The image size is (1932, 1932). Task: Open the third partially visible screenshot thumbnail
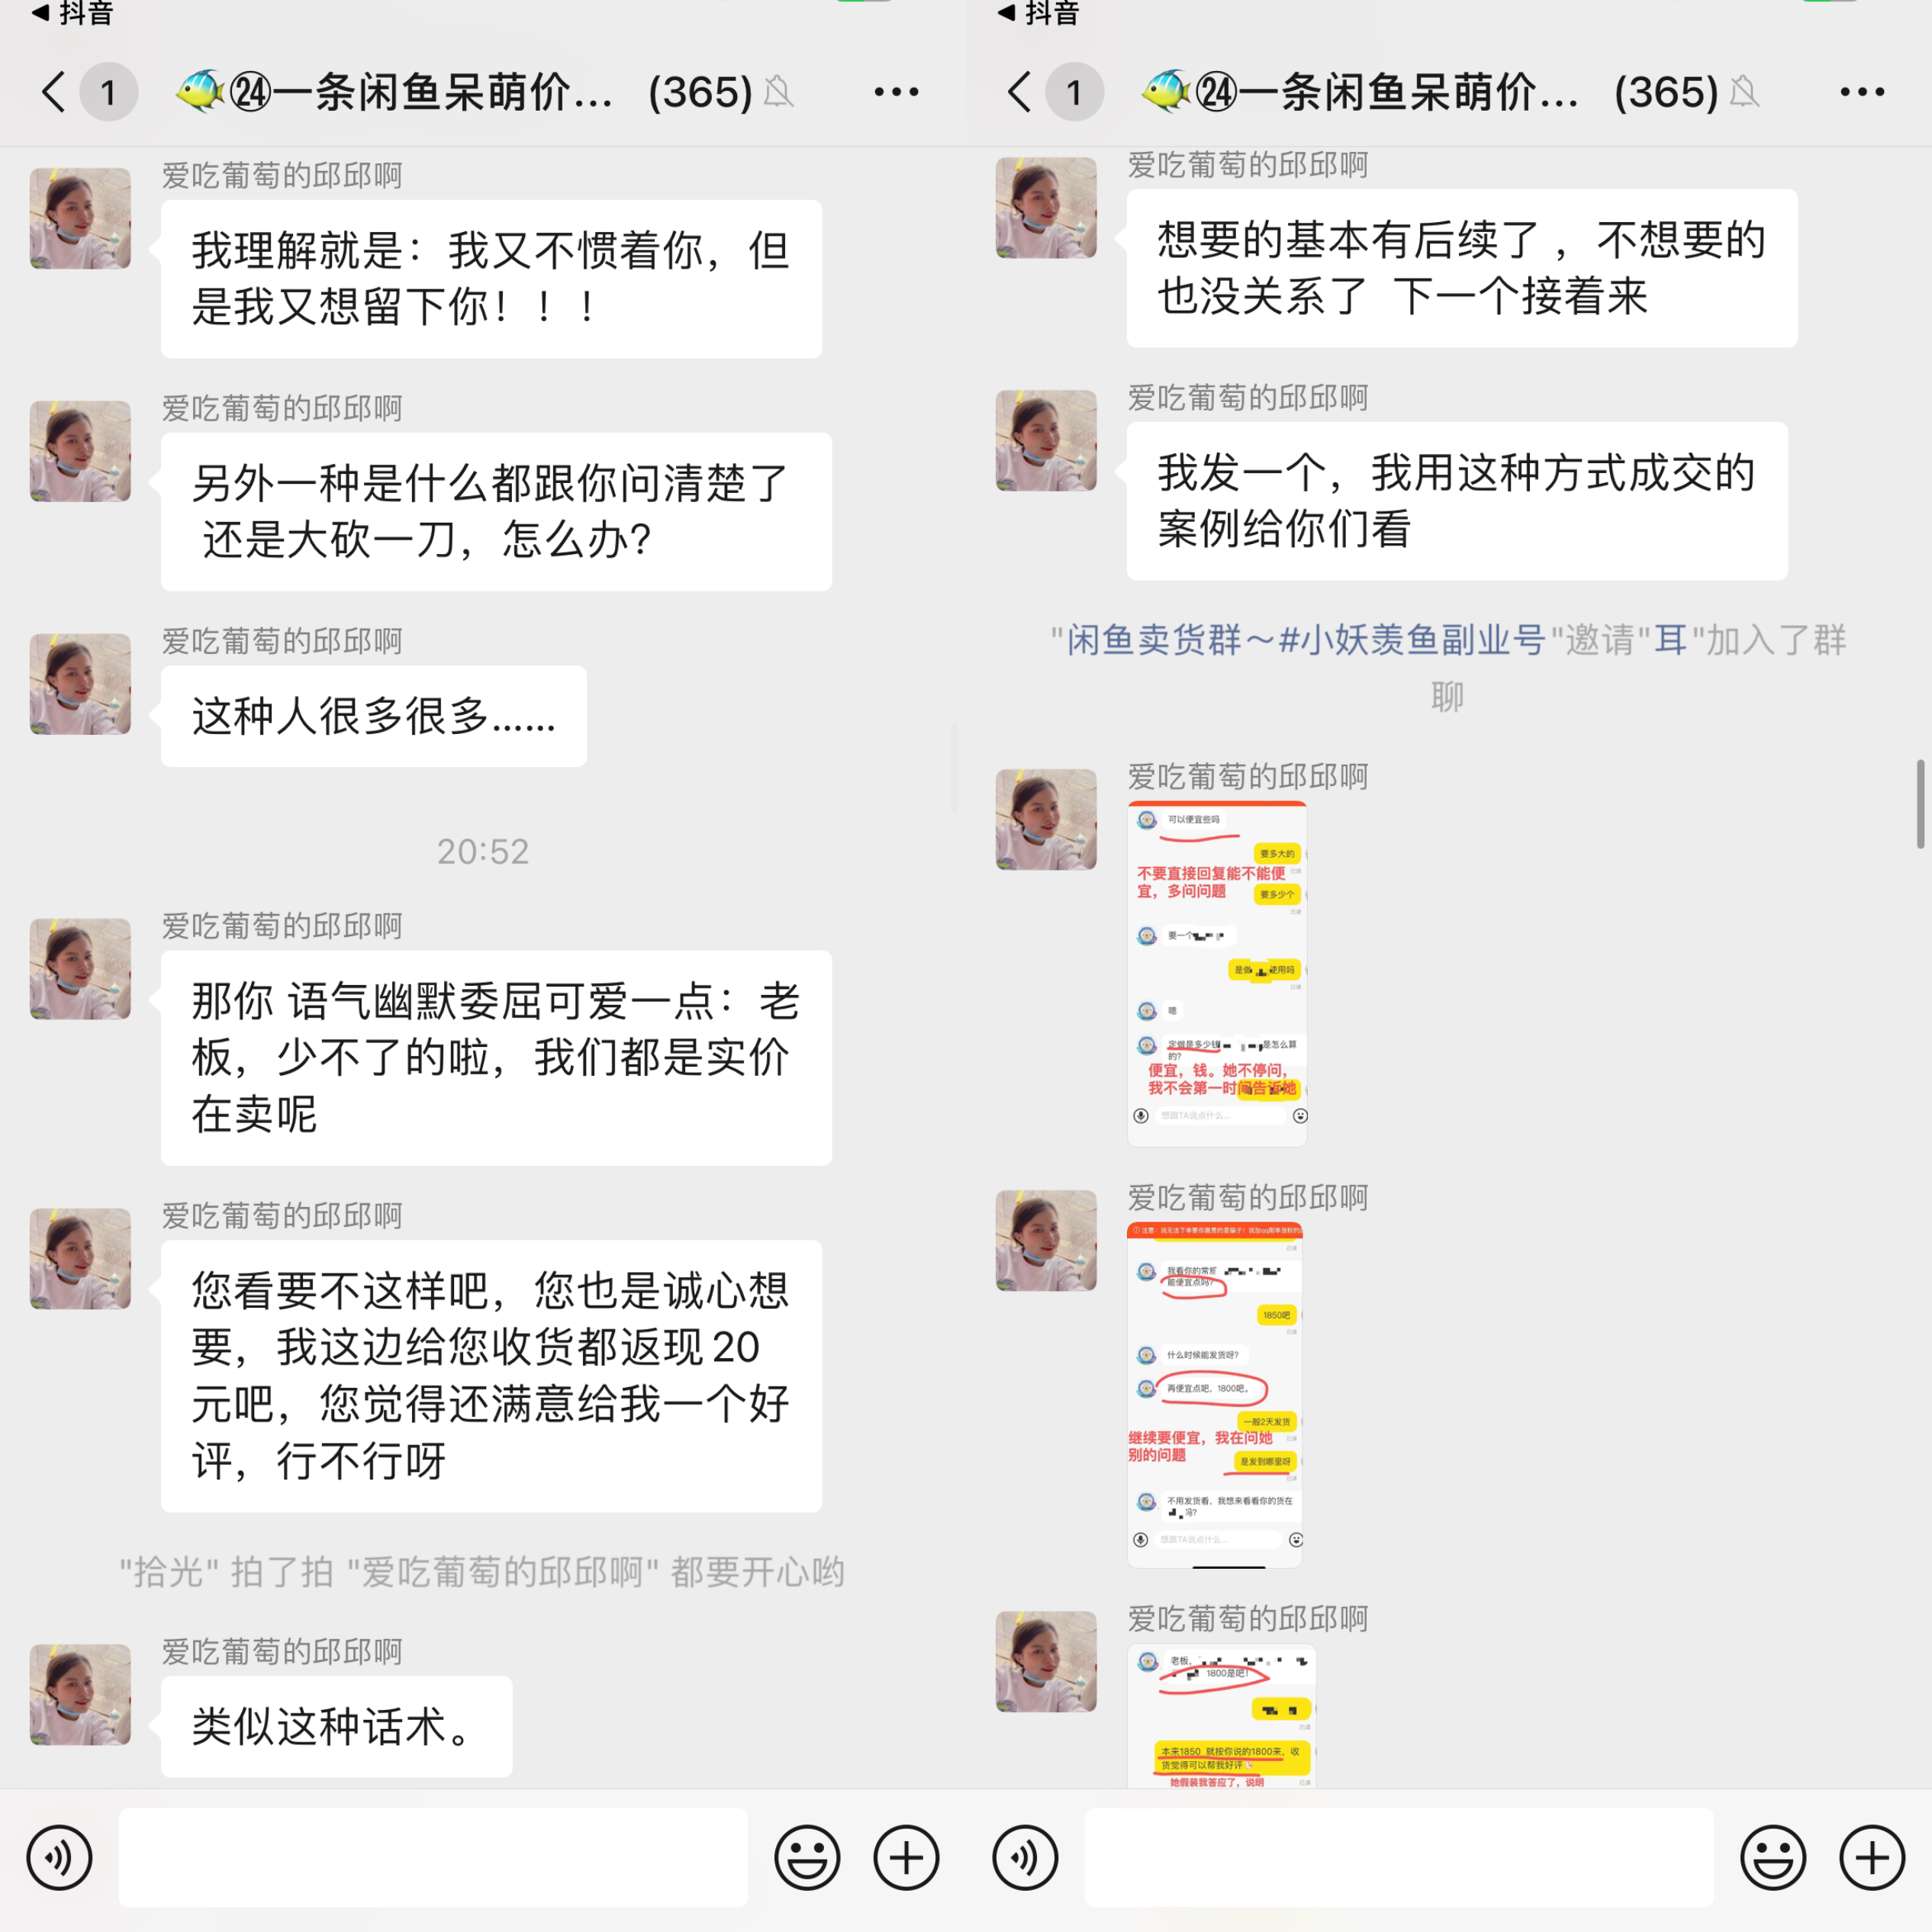coord(1222,1716)
